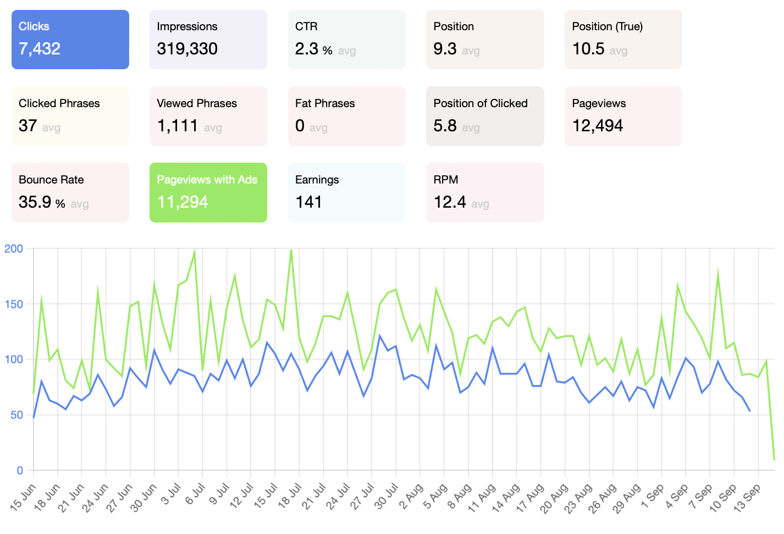
Task: Select the Earnings metric card
Action: click(x=347, y=192)
